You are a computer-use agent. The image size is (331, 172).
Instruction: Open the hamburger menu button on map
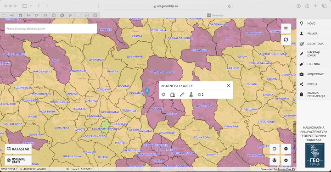click(286, 28)
